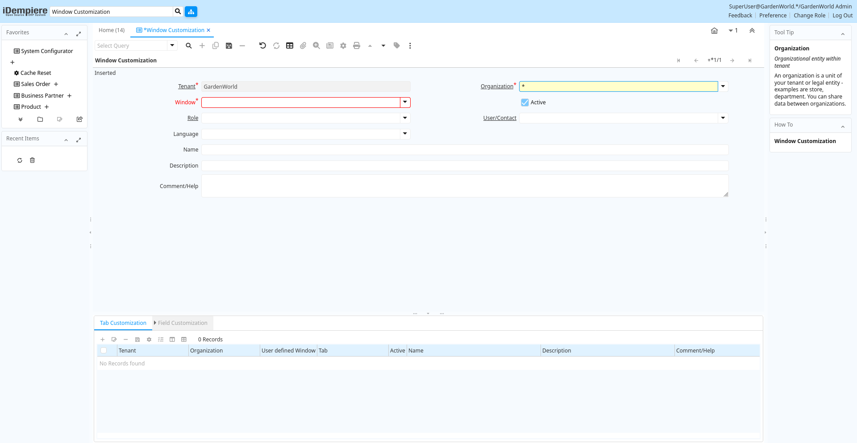Click into the Name input field
Screen dimensions: 857x443
[x=465, y=150]
